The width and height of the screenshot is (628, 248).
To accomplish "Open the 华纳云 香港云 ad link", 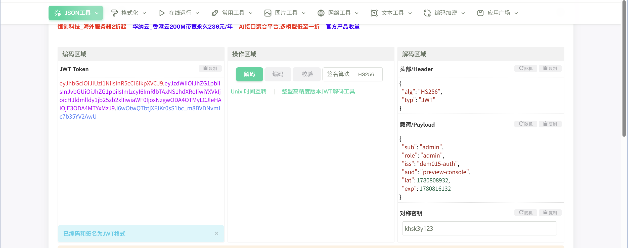I will pos(183,27).
